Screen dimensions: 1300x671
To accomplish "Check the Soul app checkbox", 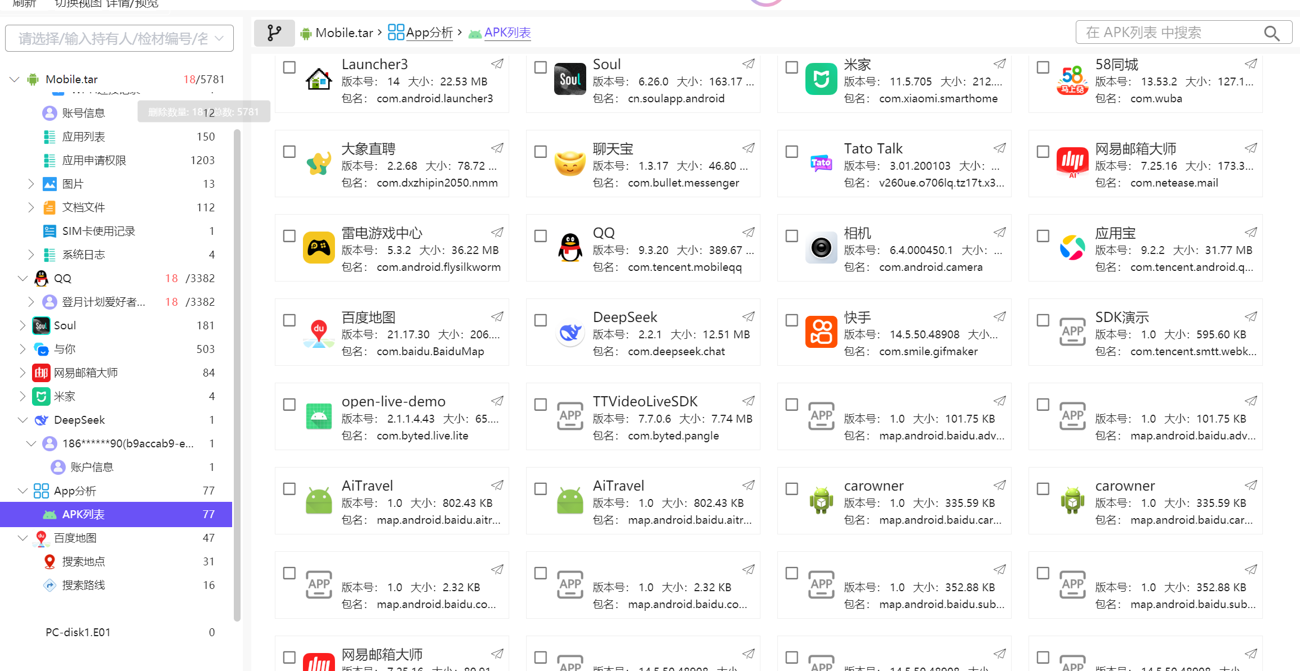I will [541, 67].
